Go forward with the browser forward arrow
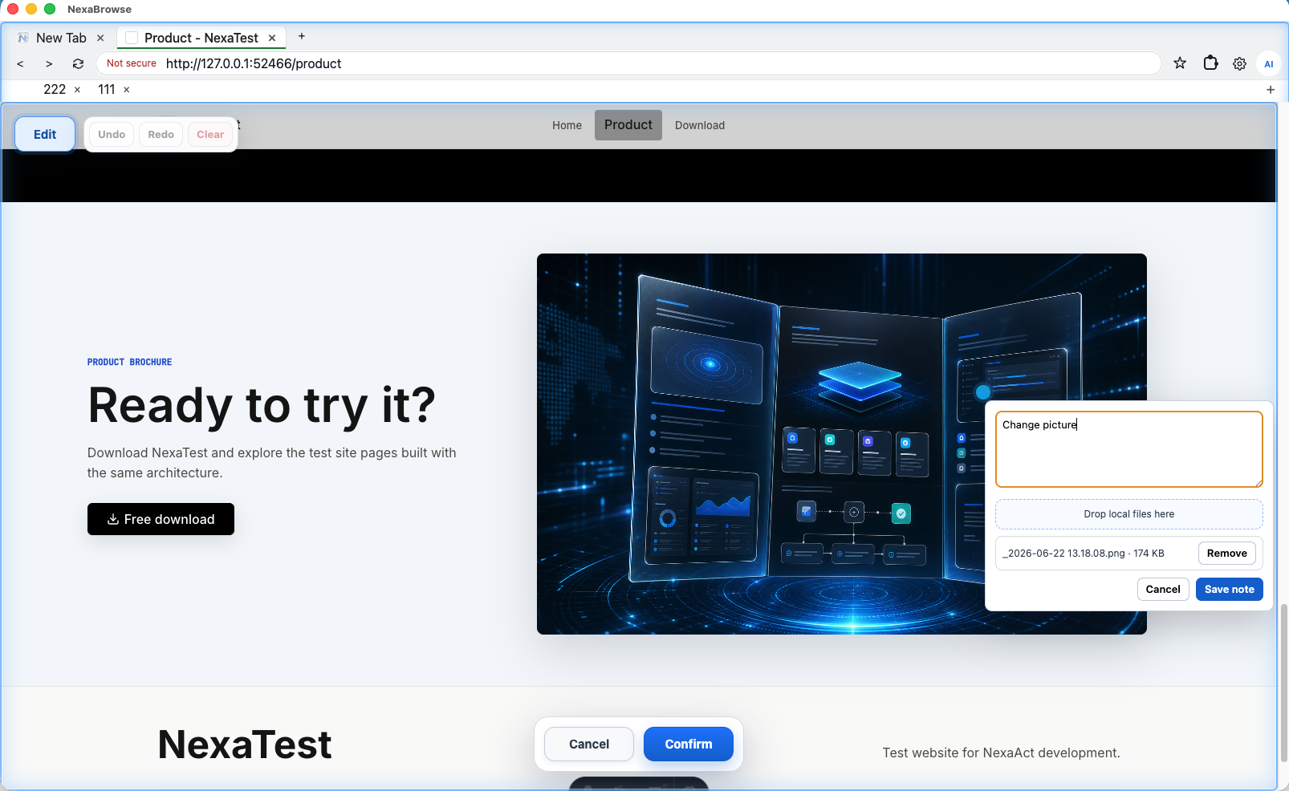This screenshot has height=791, width=1289. tap(49, 63)
